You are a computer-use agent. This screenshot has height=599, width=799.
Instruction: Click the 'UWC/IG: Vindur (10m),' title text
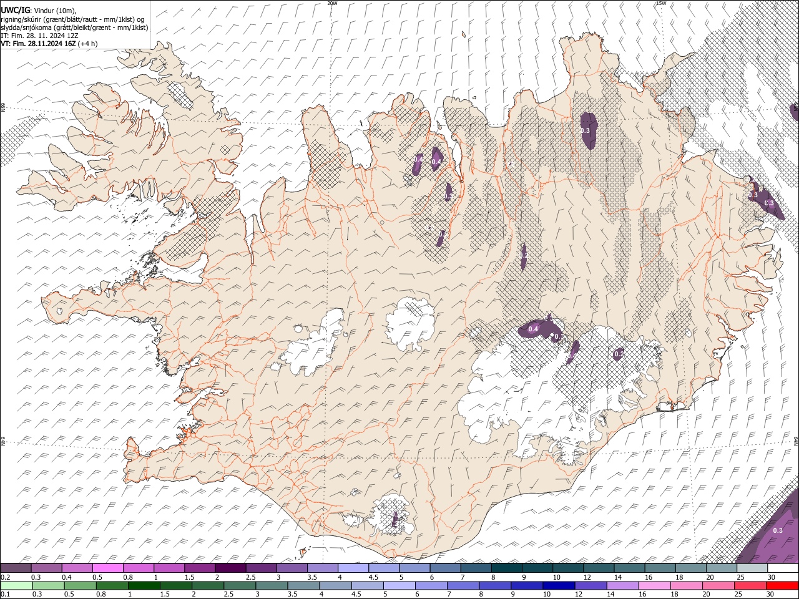point(38,10)
